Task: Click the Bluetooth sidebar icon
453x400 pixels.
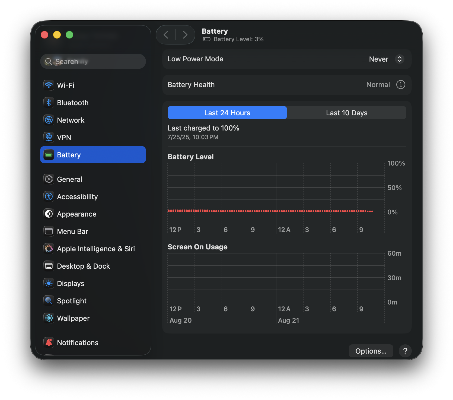Action: click(49, 103)
